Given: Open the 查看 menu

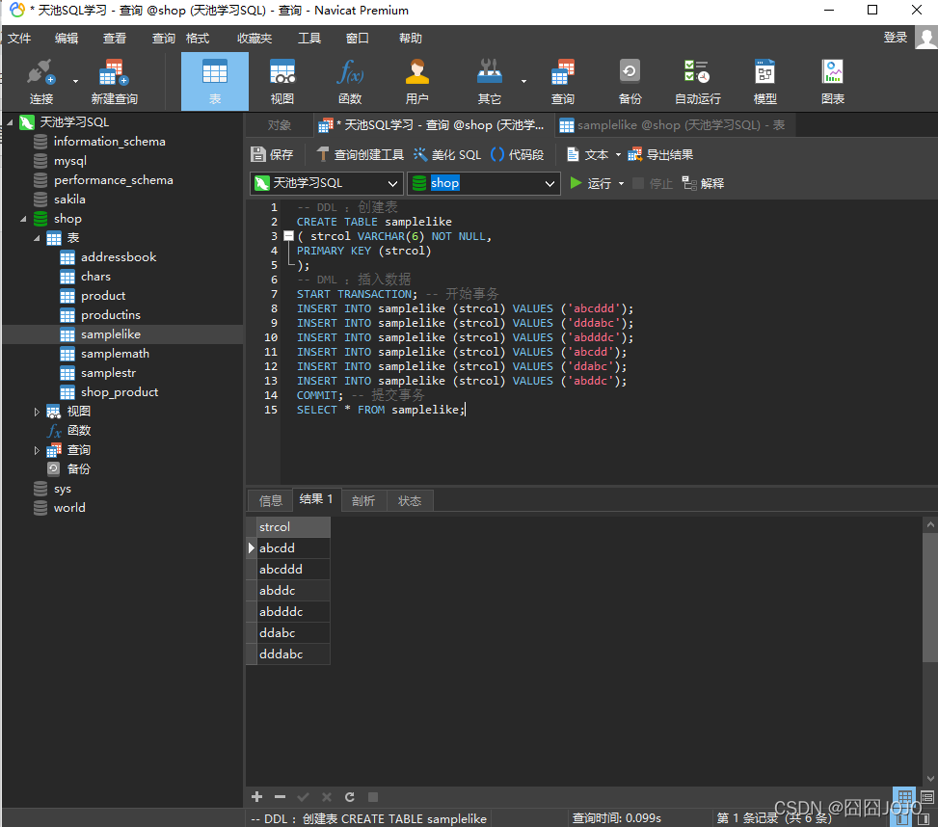Looking at the screenshot, I should 115,39.
